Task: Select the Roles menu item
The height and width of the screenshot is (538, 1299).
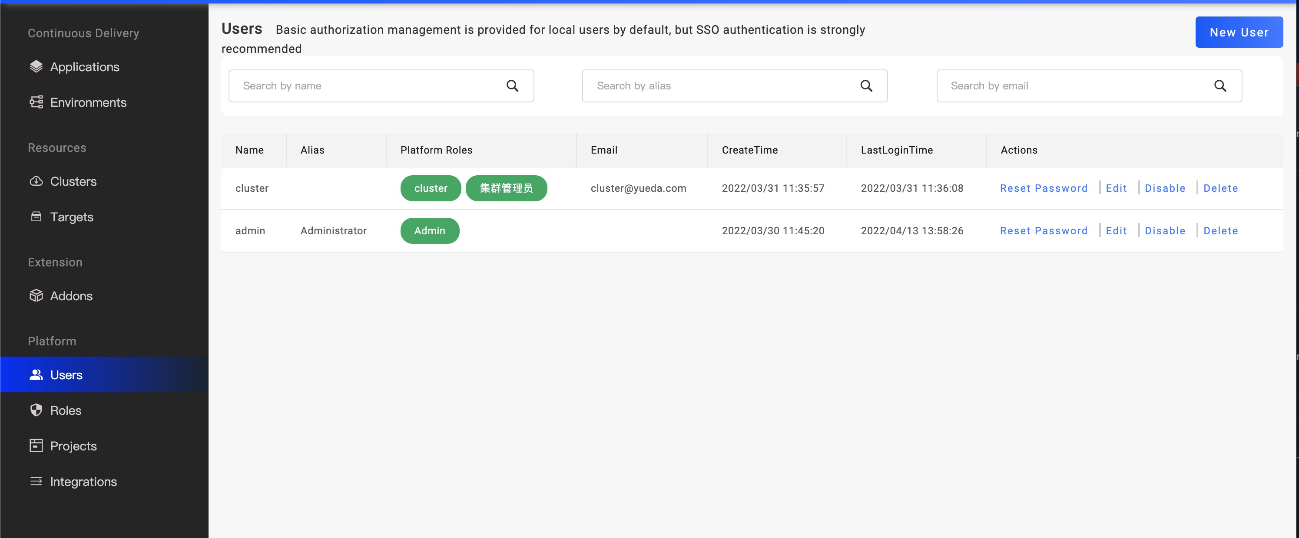Action: tap(66, 410)
